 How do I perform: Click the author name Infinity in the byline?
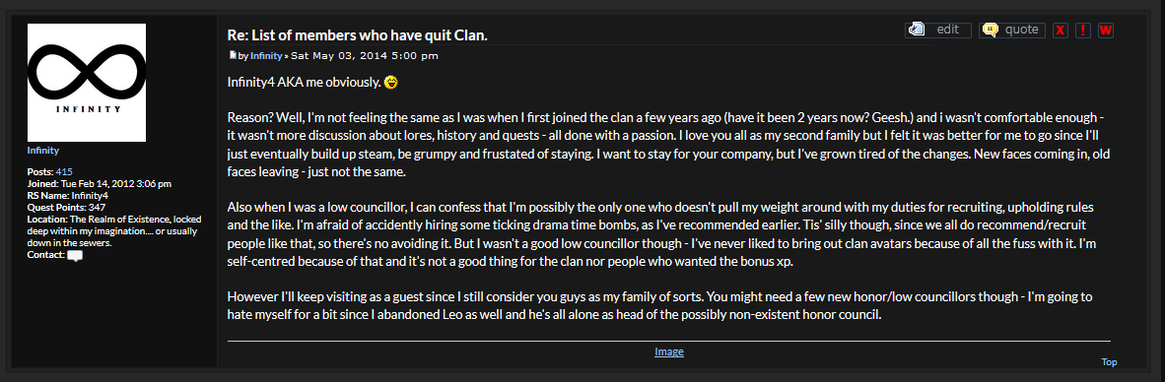tap(266, 56)
